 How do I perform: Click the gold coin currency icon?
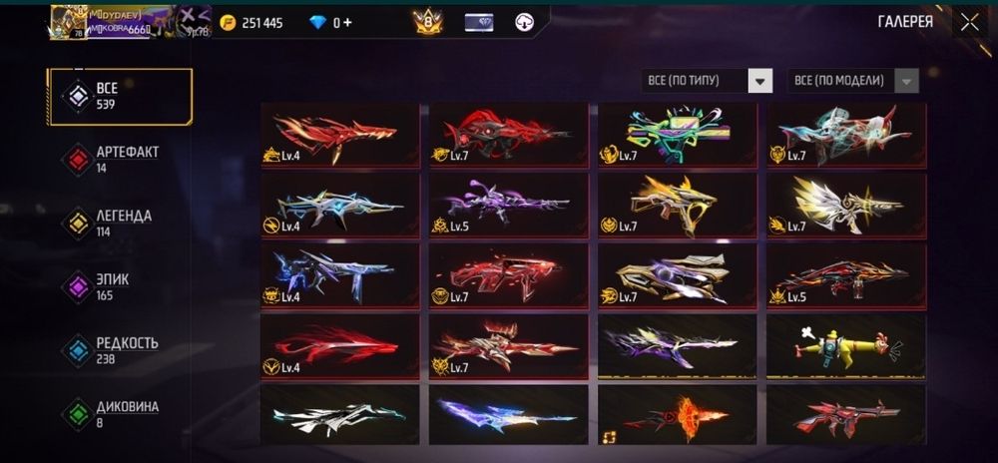point(228,23)
